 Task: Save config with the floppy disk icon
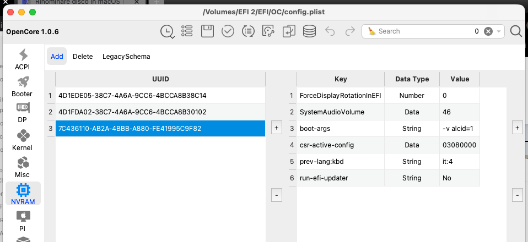point(207,31)
